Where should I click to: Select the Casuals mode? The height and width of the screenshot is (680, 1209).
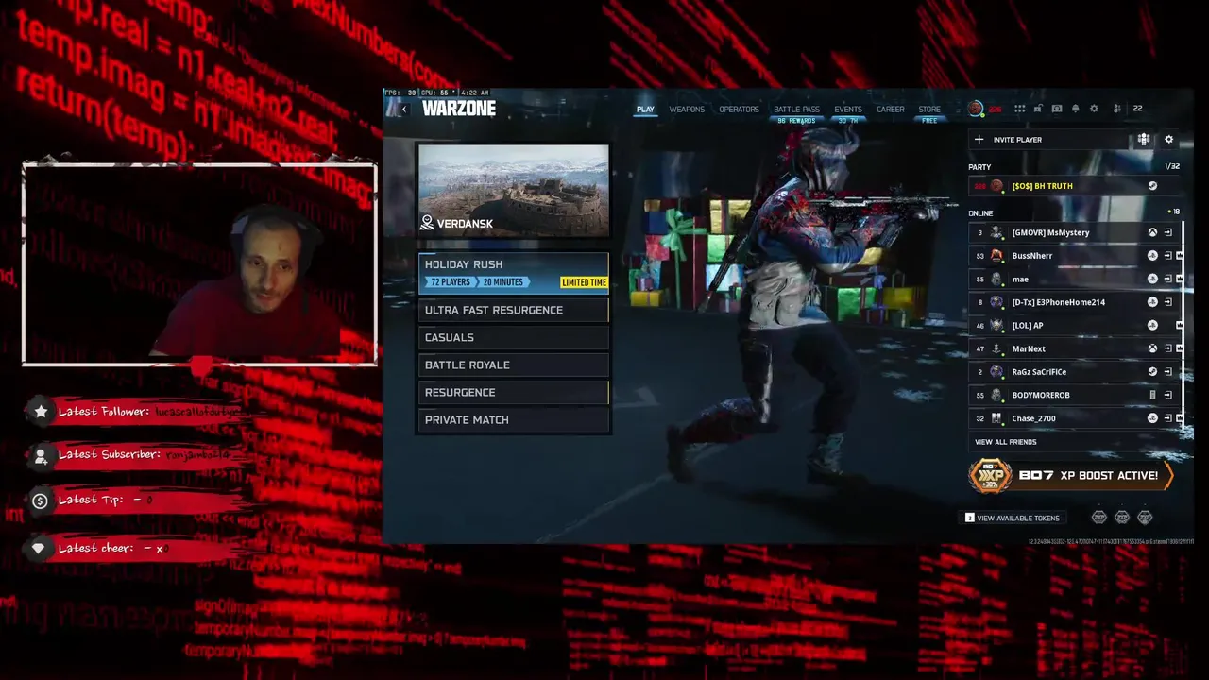pyautogui.click(x=514, y=337)
